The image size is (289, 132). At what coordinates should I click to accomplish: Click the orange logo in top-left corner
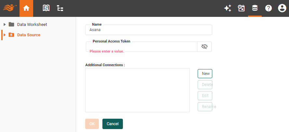9,8
